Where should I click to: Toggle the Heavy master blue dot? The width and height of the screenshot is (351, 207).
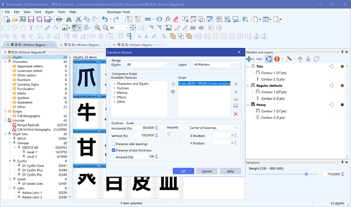coord(342,105)
